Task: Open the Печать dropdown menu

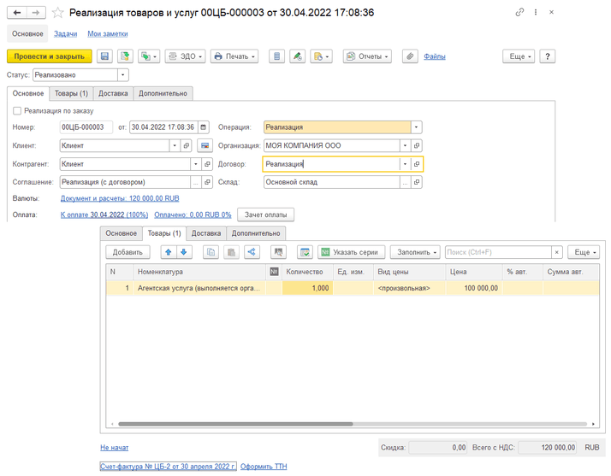Action: (x=234, y=56)
